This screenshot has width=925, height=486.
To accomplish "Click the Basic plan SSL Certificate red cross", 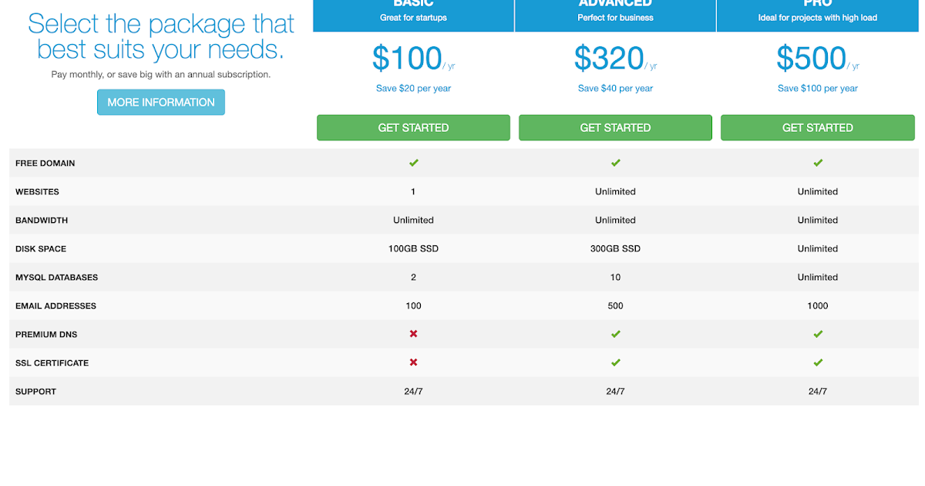I will coord(413,363).
